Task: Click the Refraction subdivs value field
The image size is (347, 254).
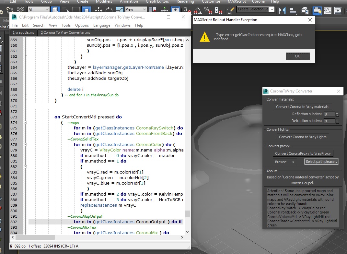Action: point(329,121)
